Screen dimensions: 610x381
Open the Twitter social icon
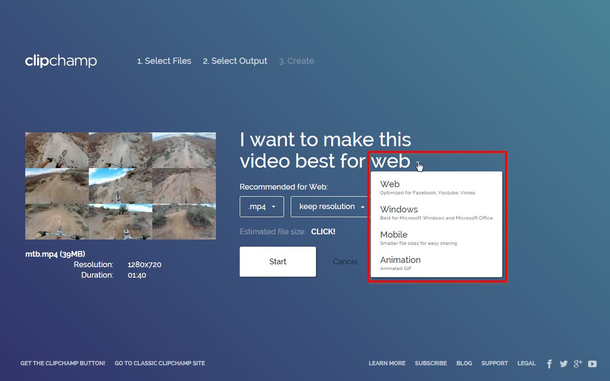563,364
